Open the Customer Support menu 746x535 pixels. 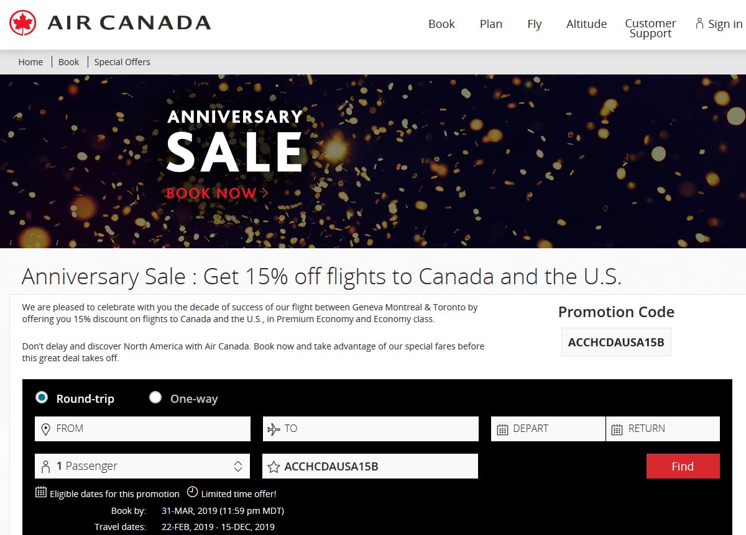pos(650,28)
